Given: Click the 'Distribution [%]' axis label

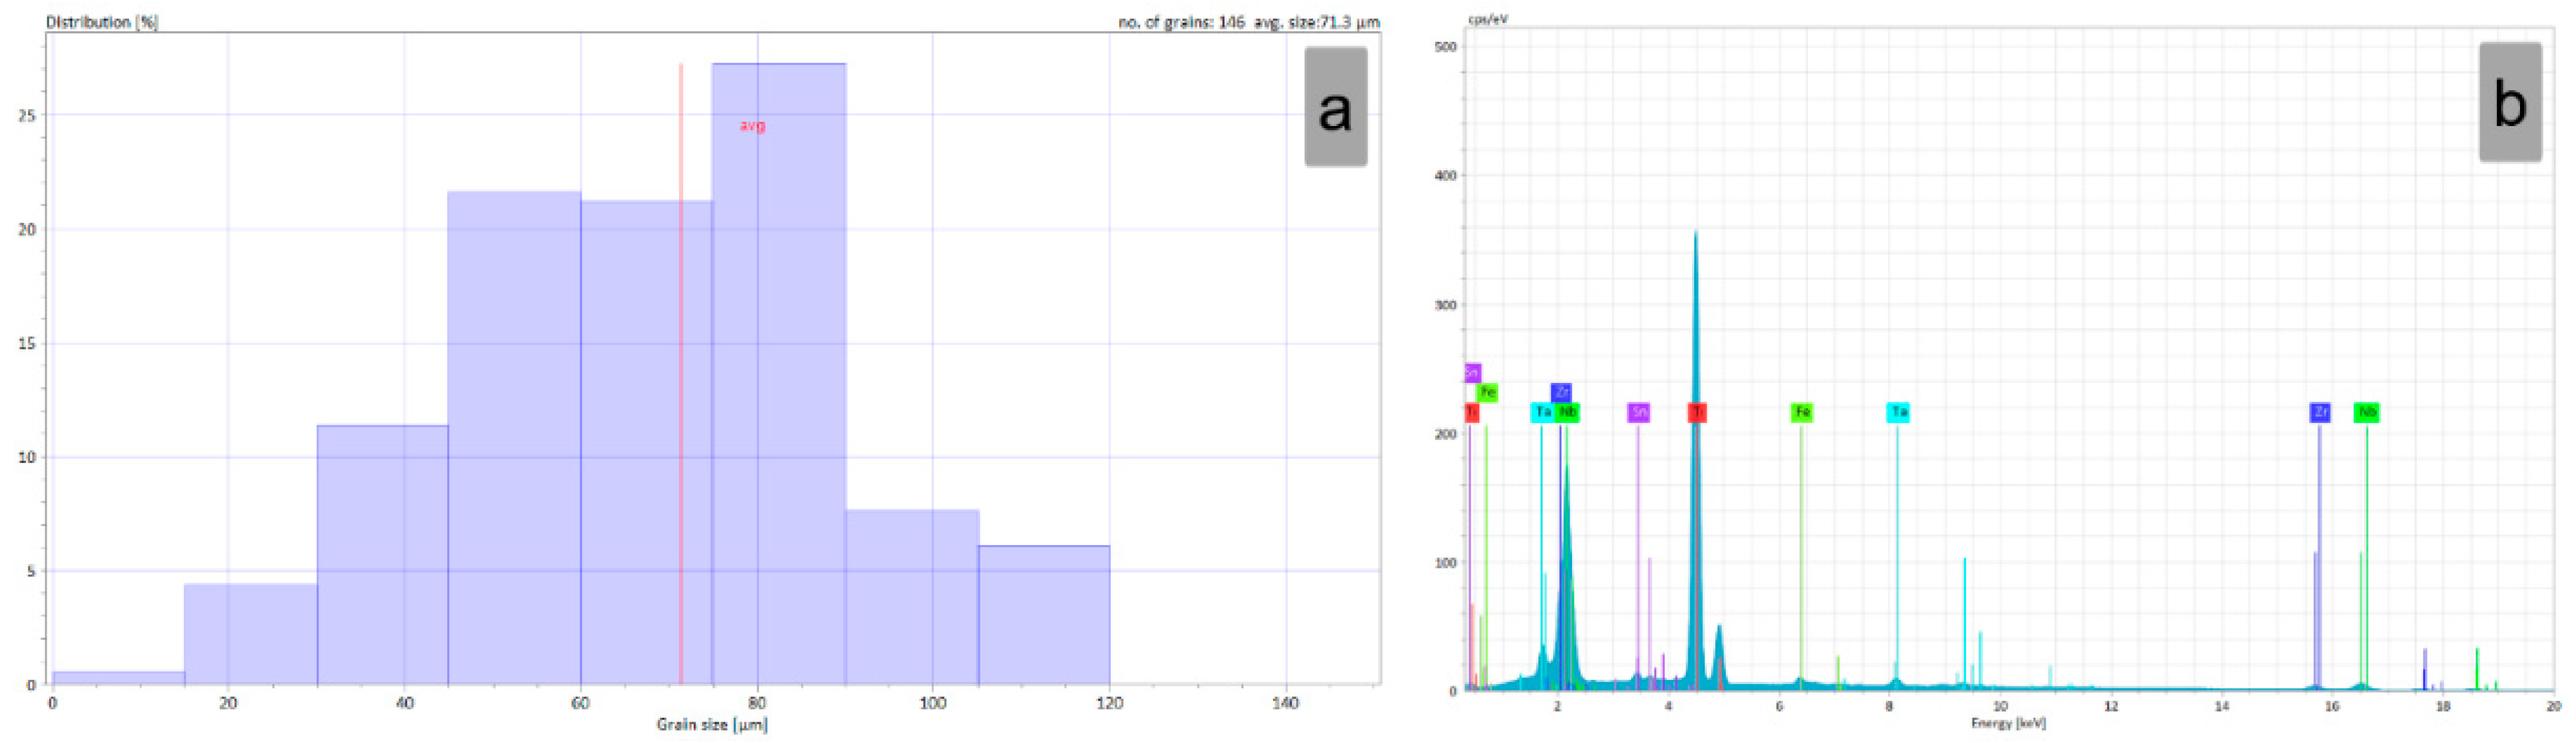Looking at the screenshot, I should 102,21.
